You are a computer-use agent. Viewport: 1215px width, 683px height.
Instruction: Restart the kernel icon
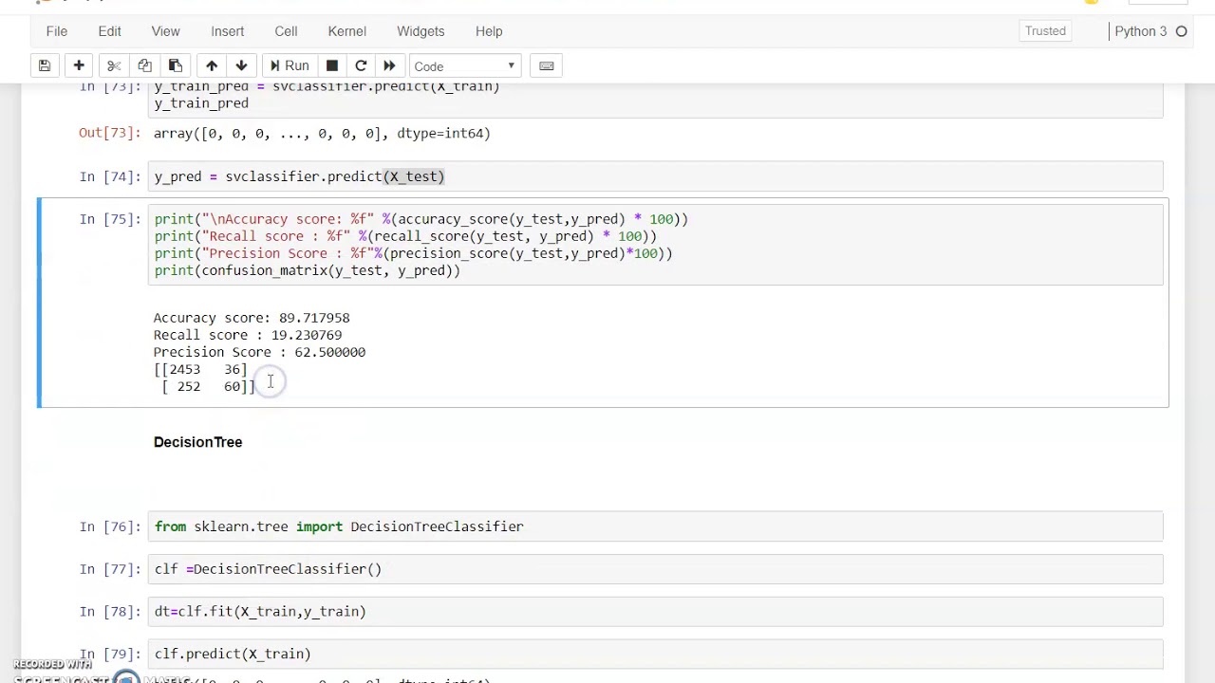point(361,66)
